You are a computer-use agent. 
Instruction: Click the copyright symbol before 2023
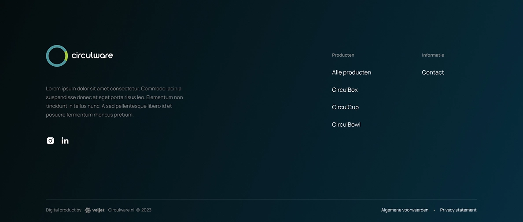tap(138, 210)
